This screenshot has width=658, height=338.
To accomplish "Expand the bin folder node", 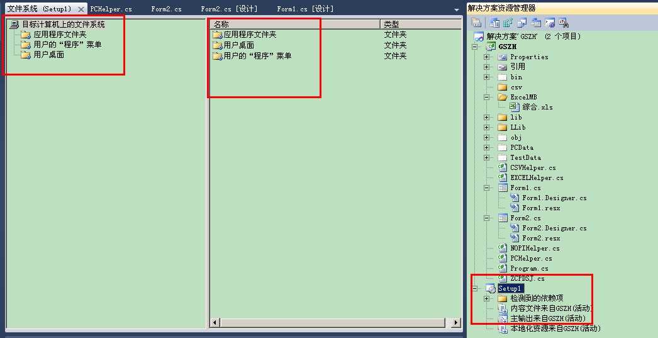I will coord(487,77).
